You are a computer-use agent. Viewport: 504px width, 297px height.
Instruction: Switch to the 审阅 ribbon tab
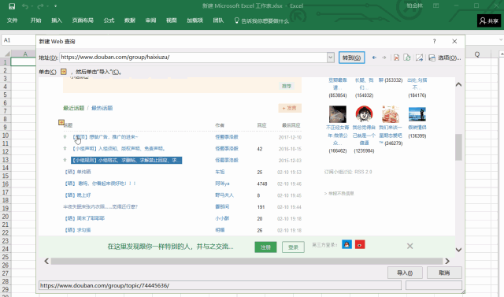150,20
